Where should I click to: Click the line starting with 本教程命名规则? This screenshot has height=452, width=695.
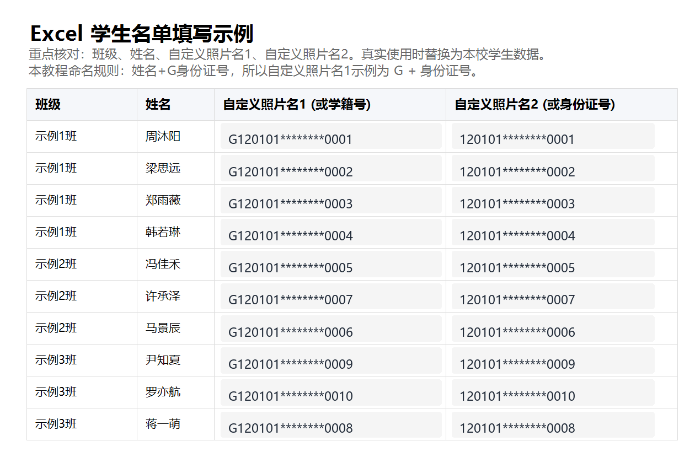253,71
